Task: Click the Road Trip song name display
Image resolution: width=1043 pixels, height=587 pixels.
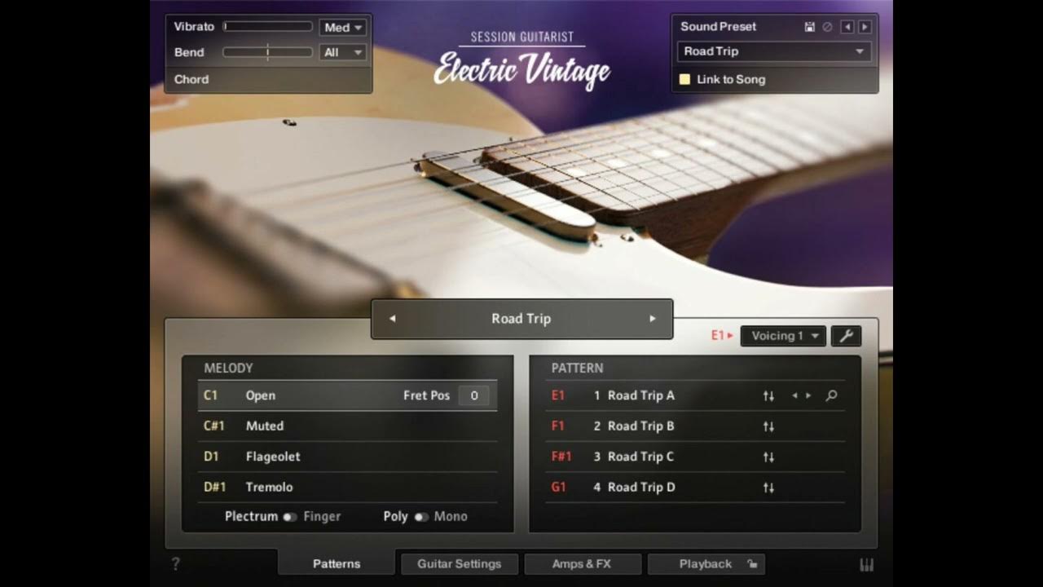Action: [521, 319]
